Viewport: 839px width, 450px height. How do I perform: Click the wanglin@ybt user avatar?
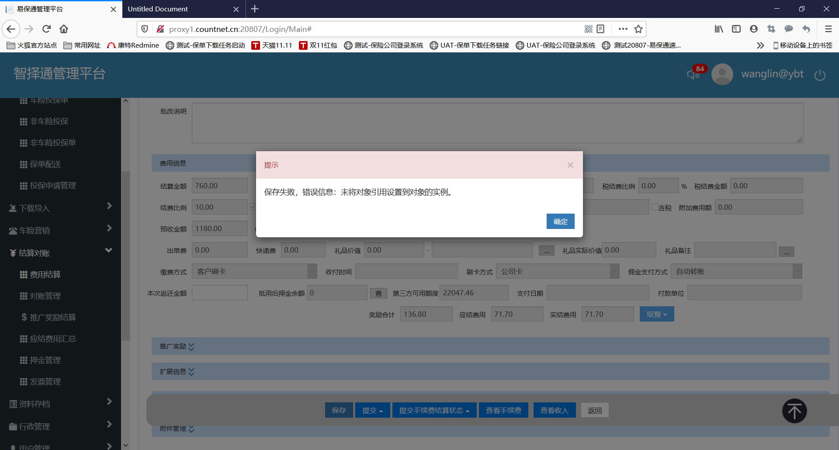[x=722, y=74]
